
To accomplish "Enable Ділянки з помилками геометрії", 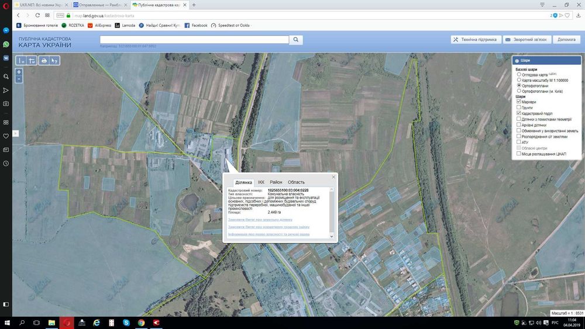I will click(x=518, y=119).
